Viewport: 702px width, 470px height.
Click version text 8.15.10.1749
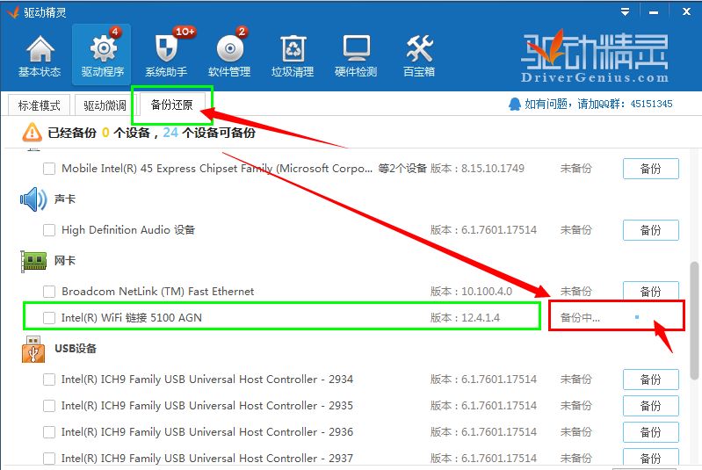493,169
